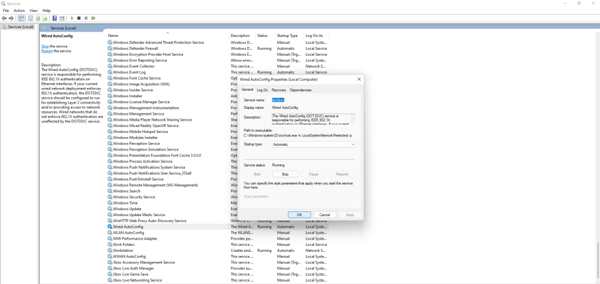Viewport: 600px width, 284px height.
Task: Open Properties via the toolbar icon
Action: 30,18
